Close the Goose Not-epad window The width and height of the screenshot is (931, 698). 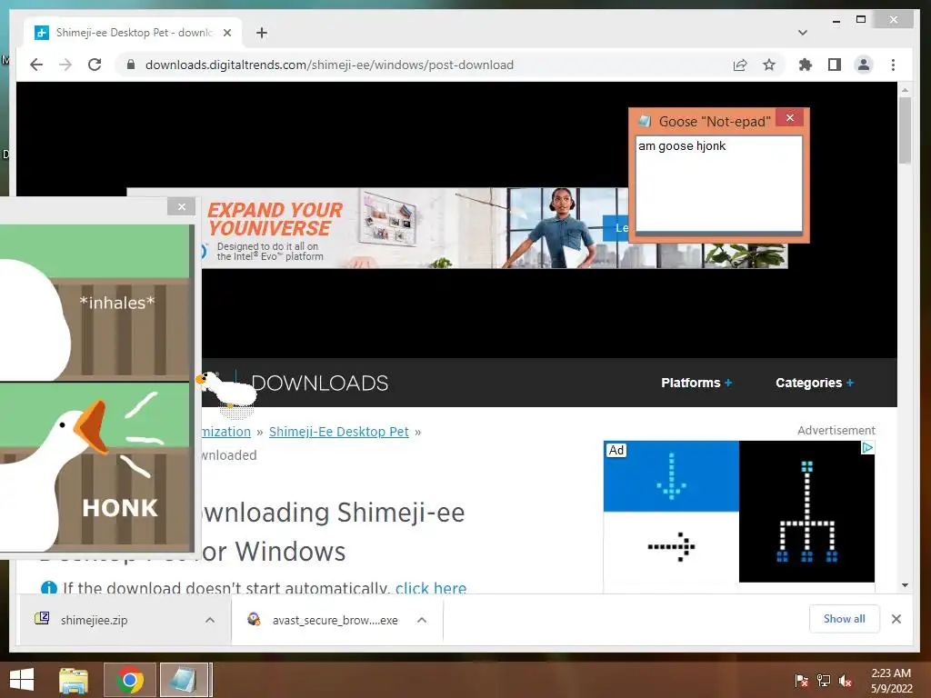(x=790, y=117)
